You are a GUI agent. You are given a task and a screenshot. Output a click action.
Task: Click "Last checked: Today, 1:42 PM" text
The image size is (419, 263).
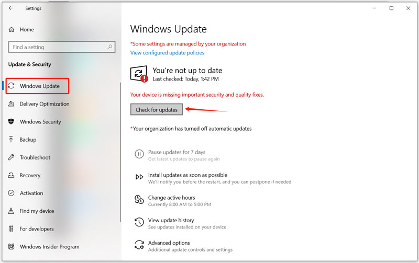pyautogui.click(x=186, y=79)
